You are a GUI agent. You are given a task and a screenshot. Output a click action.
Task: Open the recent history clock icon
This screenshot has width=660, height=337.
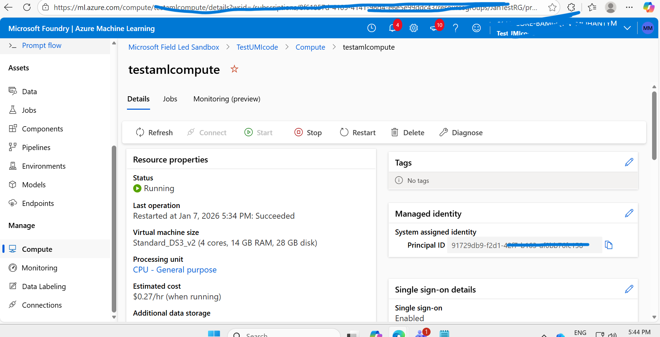[x=372, y=28]
